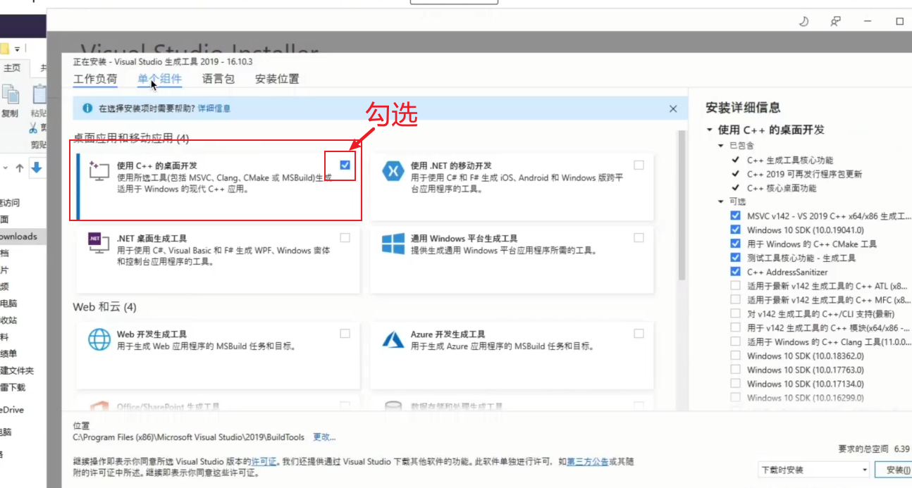Uncheck the testing tools core features (测试工具核心功能) option
The height and width of the screenshot is (488, 912).
click(736, 258)
